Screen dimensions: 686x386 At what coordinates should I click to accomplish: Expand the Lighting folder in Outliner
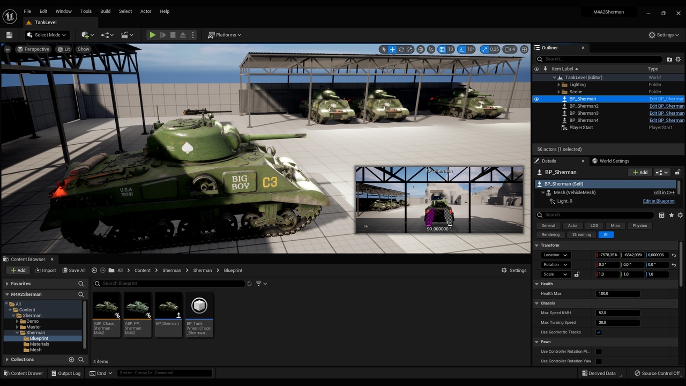coord(559,85)
